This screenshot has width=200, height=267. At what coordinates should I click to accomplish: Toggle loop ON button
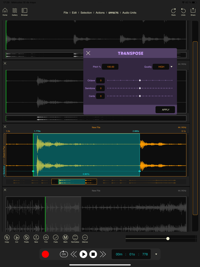coord(64,254)
